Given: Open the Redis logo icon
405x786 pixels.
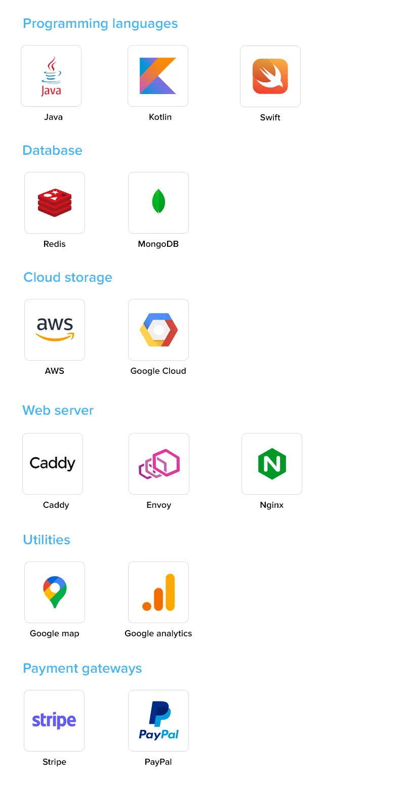Looking at the screenshot, I should (55, 203).
